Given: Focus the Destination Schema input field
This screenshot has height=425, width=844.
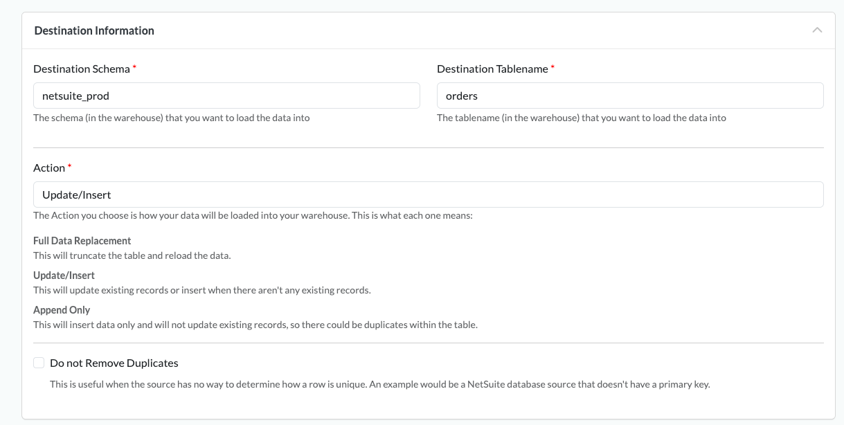Looking at the screenshot, I should 226,96.
